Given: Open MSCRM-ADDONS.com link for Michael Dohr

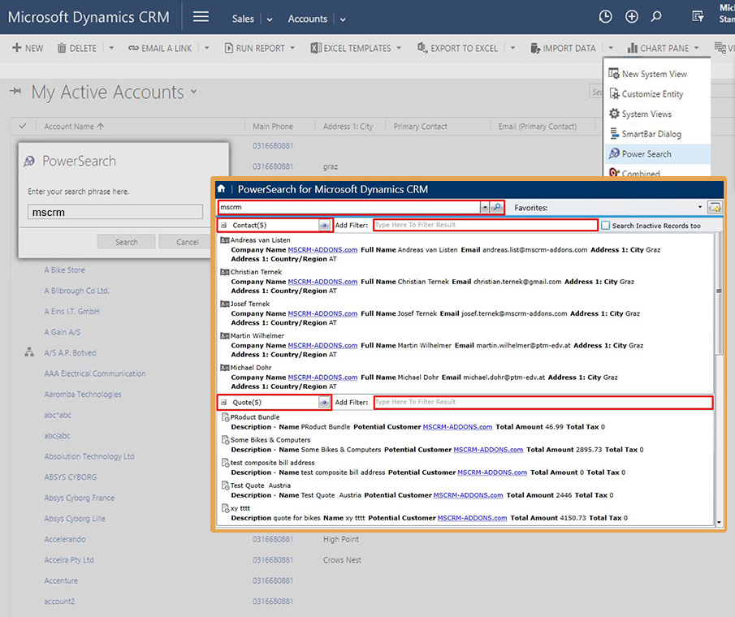Looking at the screenshot, I should tap(322, 378).
